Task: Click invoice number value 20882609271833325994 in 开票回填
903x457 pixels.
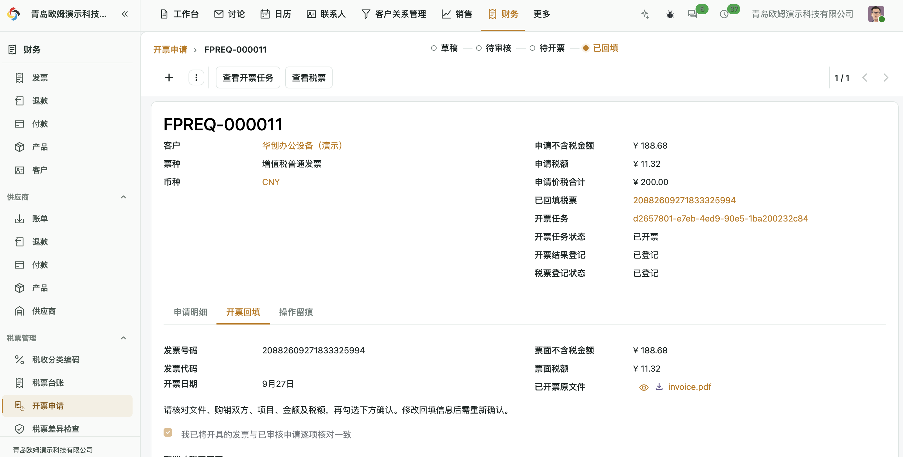Action: (x=313, y=350)
